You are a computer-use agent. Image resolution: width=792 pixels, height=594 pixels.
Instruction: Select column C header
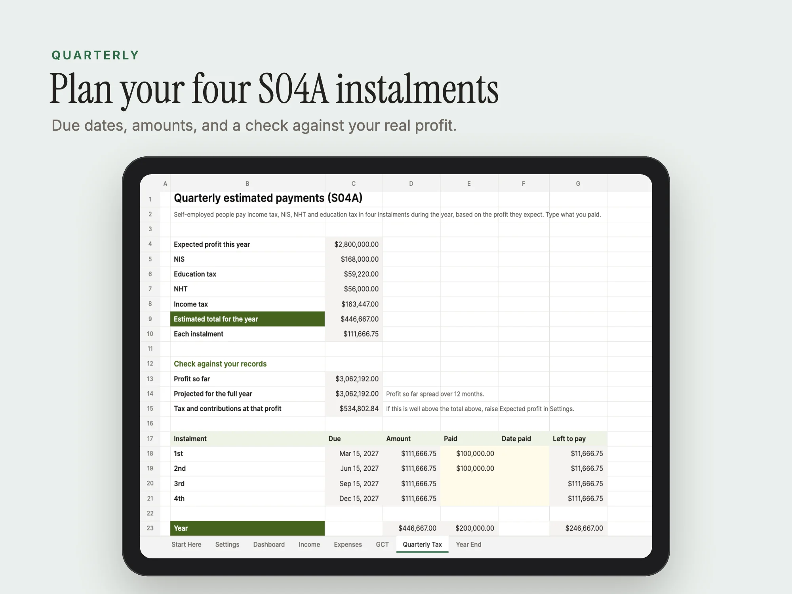pos(354,184)
